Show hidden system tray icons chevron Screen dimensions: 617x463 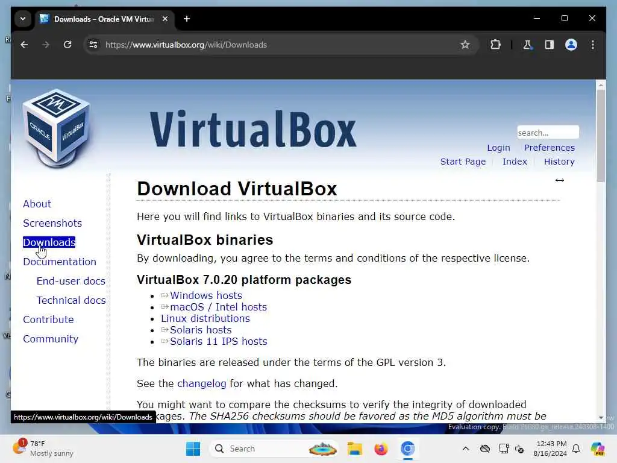[x=466, y=449]
